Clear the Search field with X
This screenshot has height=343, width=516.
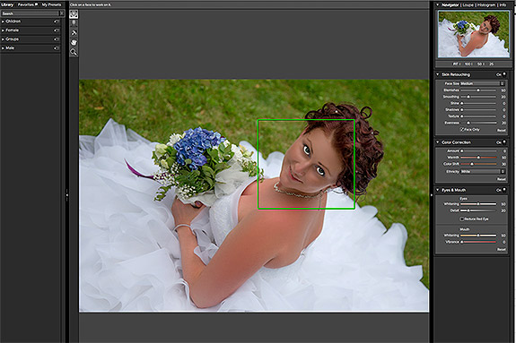coord(62,13)
